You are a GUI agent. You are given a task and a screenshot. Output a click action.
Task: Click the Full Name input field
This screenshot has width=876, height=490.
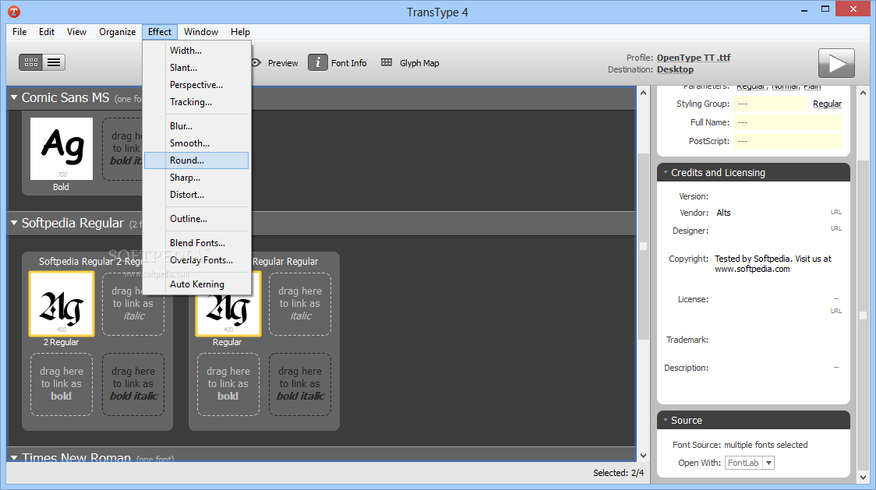[x=788, y=122]
